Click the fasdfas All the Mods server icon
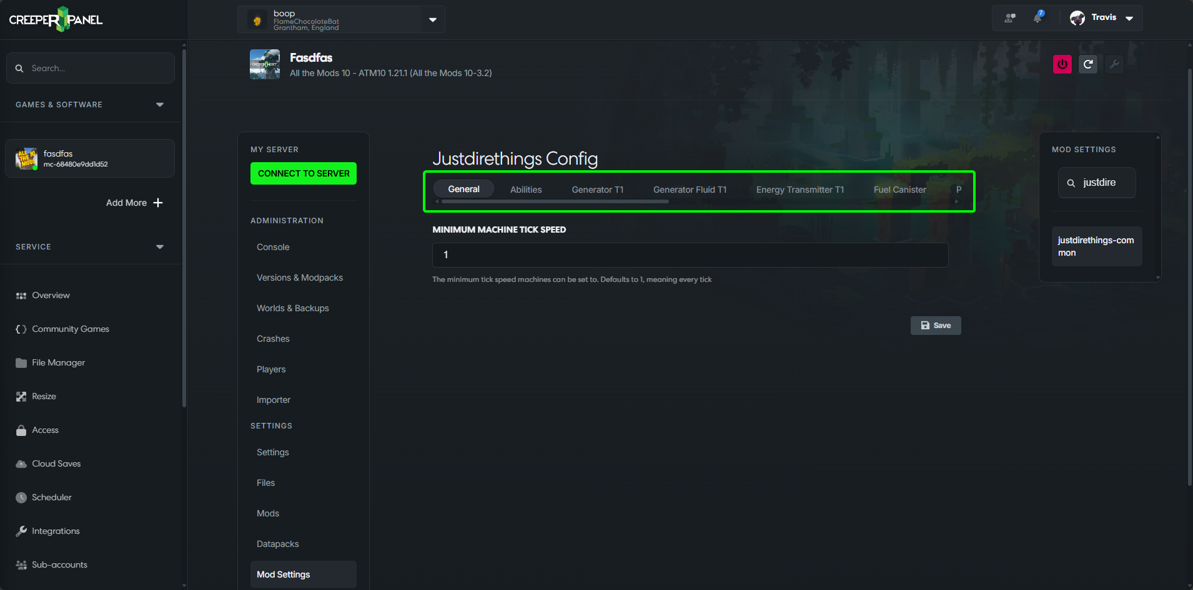The height and width of the screenshot is (590, 1193). [27, 159]
